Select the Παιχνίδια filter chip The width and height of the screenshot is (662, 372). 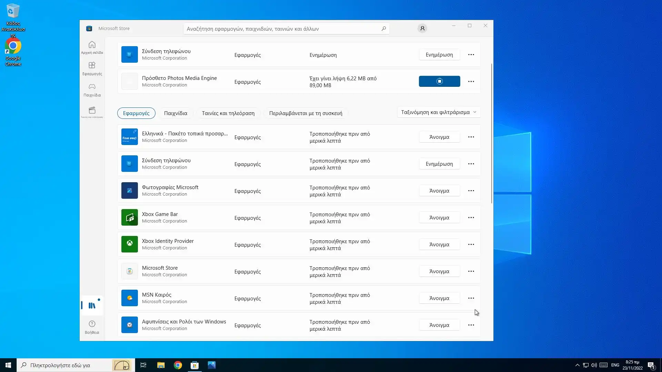coord(175,113)
